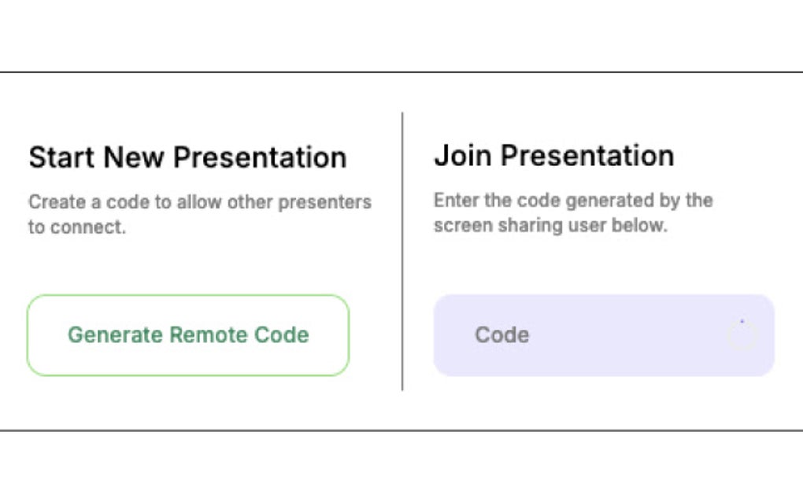
Task: Focus the Code input field
Action: [603, 335]
